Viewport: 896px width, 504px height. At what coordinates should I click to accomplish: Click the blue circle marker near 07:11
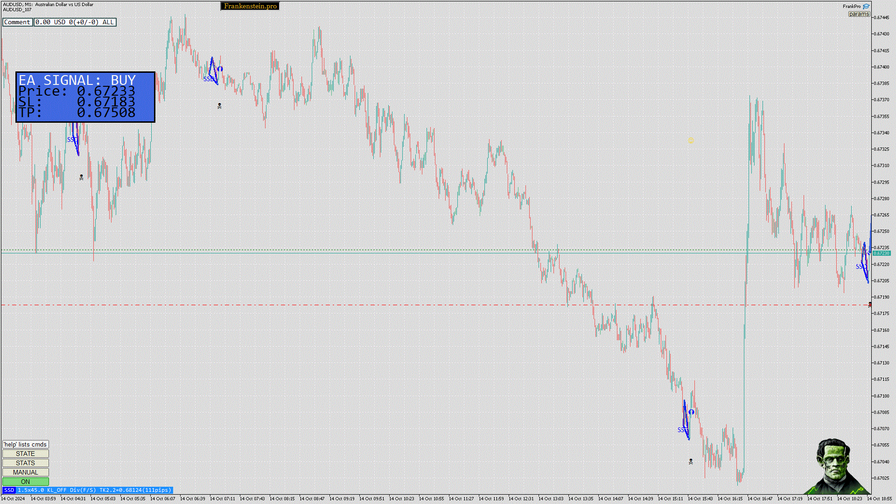[220, 69]
